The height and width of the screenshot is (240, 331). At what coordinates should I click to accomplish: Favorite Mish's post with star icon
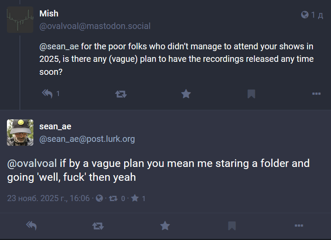(x=186, y=93)
